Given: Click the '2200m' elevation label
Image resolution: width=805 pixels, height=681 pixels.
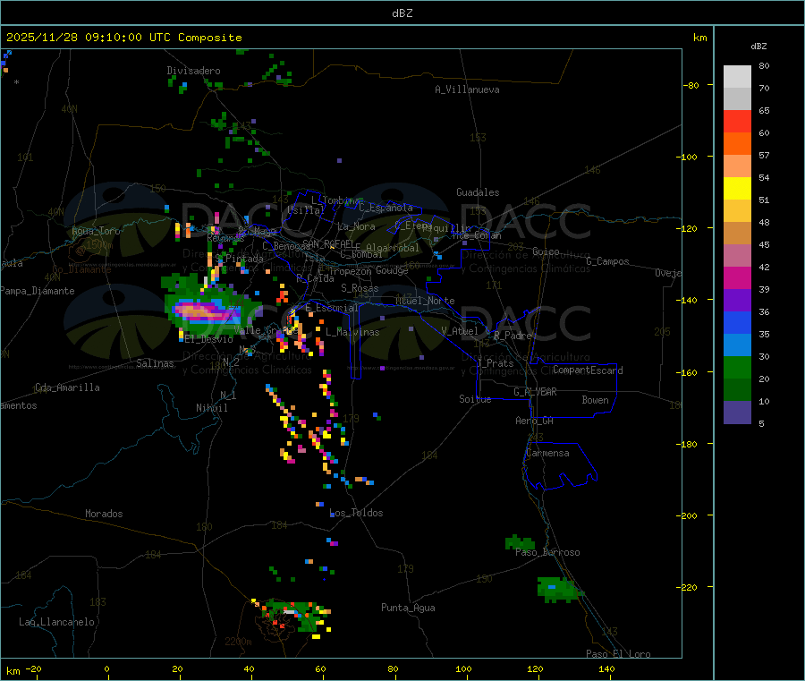Looking at the screenshot, I should point(238,642).
